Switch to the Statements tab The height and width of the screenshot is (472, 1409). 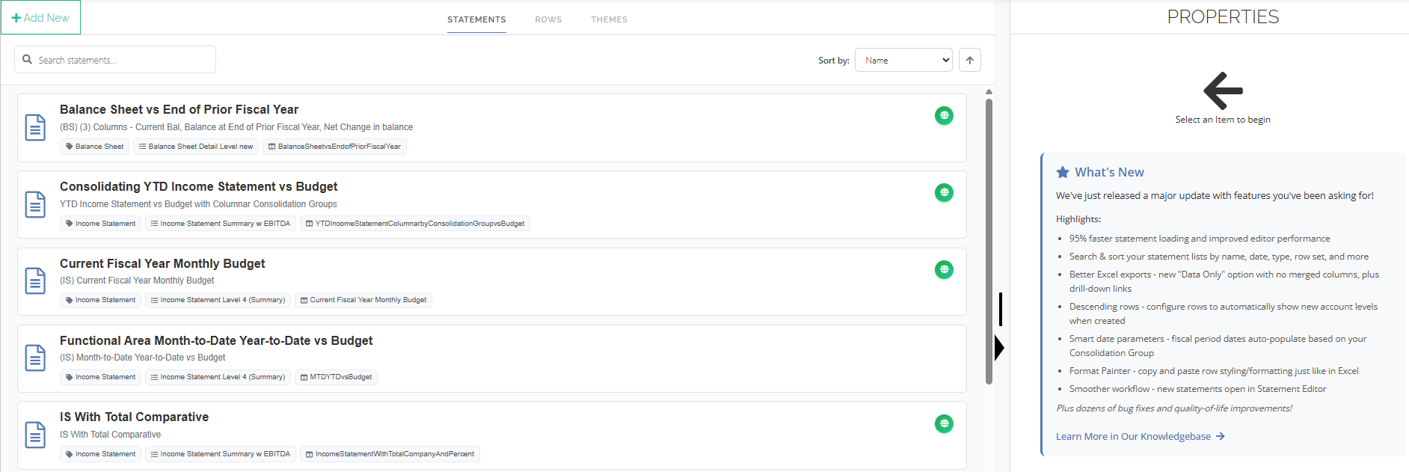476,19
